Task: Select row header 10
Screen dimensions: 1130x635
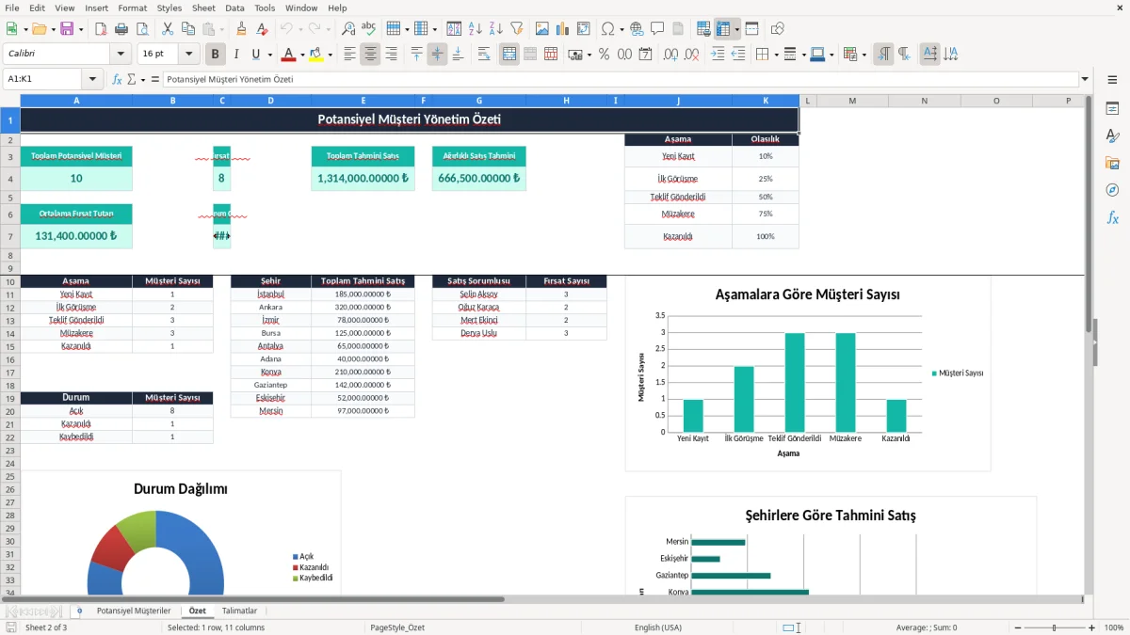Action: [10, 281]
